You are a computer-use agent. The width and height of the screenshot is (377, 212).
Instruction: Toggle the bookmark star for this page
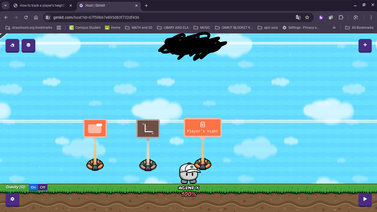pos(307,17)
